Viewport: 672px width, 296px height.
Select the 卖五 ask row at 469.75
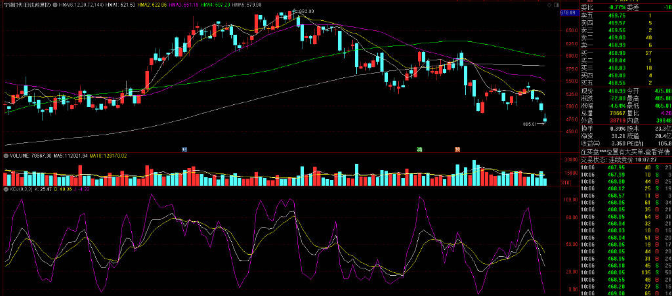(x=625, y=15)
